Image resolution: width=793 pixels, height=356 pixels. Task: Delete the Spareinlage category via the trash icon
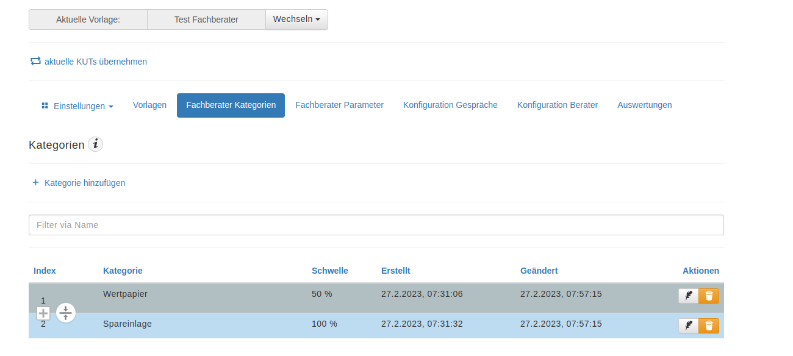(709, 326)
